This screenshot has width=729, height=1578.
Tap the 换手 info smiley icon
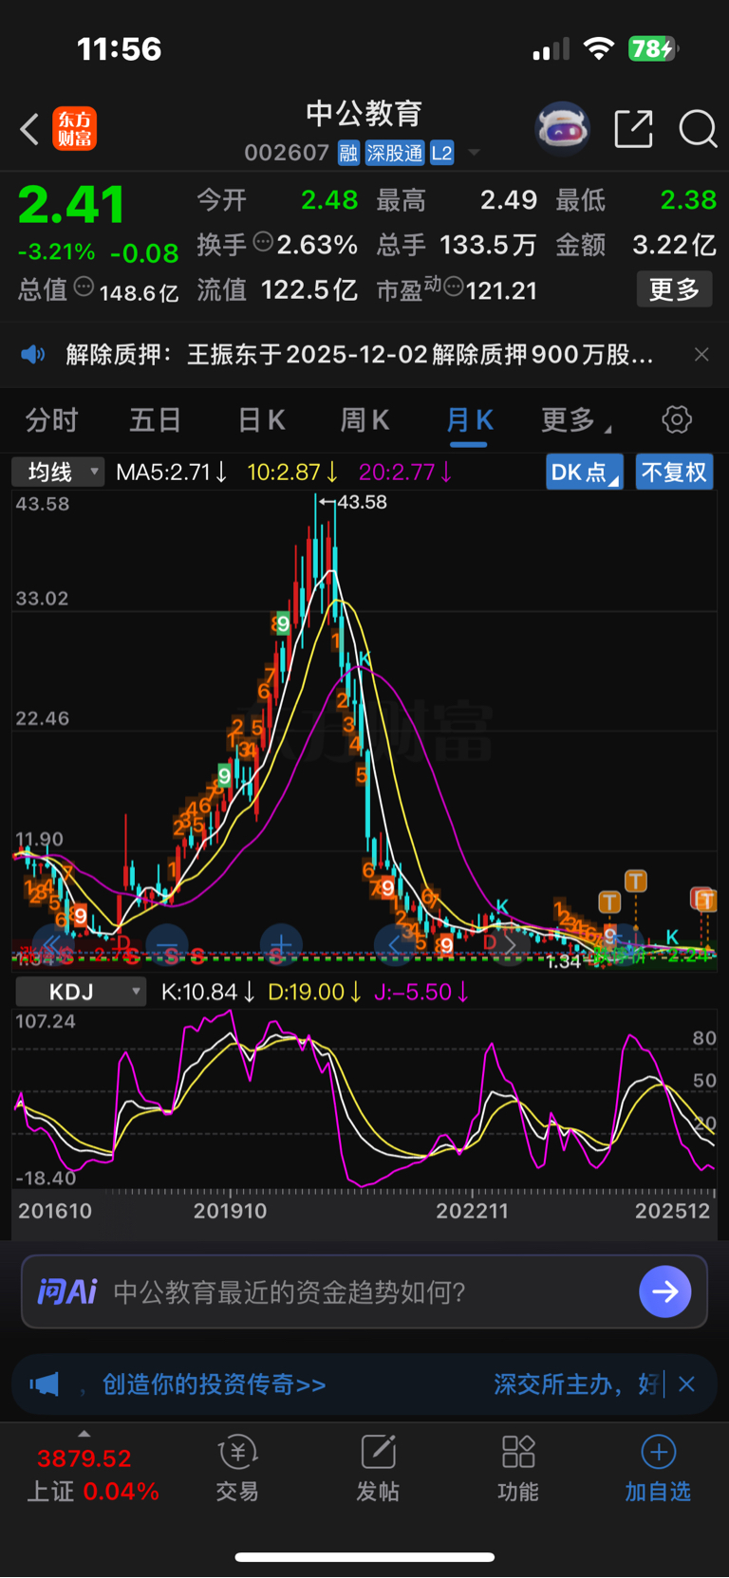[x=263, y=243]
